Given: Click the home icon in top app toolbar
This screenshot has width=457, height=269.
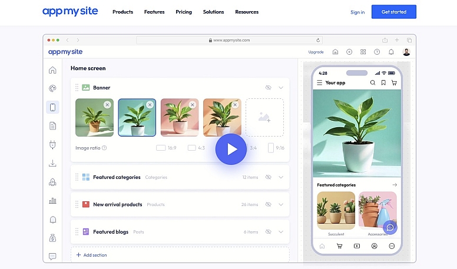Looking at the screenshot, I should click(335, 52).
